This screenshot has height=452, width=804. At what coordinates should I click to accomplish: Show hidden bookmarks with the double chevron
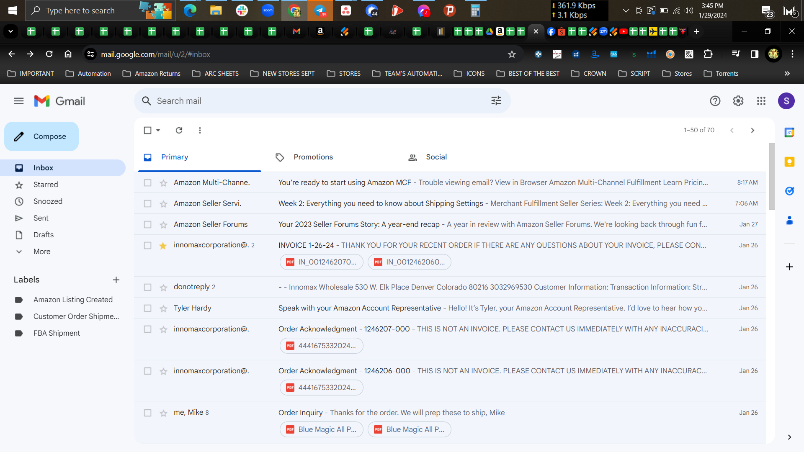click(x=787, y=73)
